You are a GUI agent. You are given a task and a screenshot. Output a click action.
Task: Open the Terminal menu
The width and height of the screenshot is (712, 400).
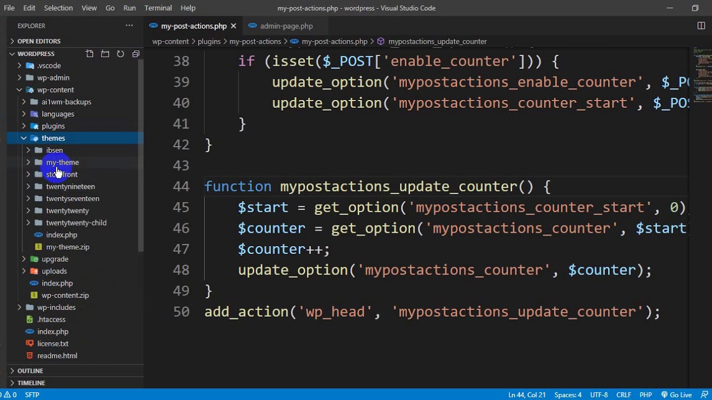[158, 8]
